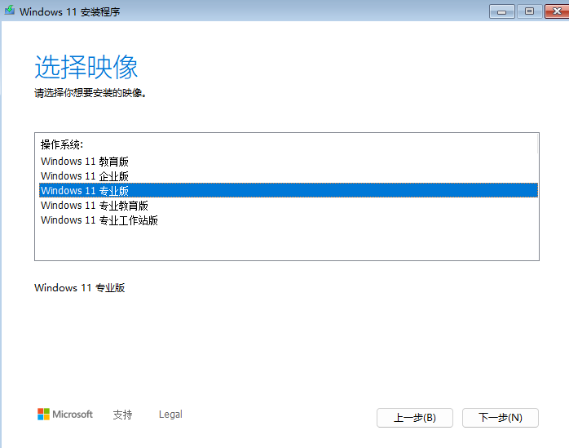Viewport: 569px width, 448px height.
Task: Click the 请选择你想要安装的映像 instruction text
Action: [x=90, y=93]
